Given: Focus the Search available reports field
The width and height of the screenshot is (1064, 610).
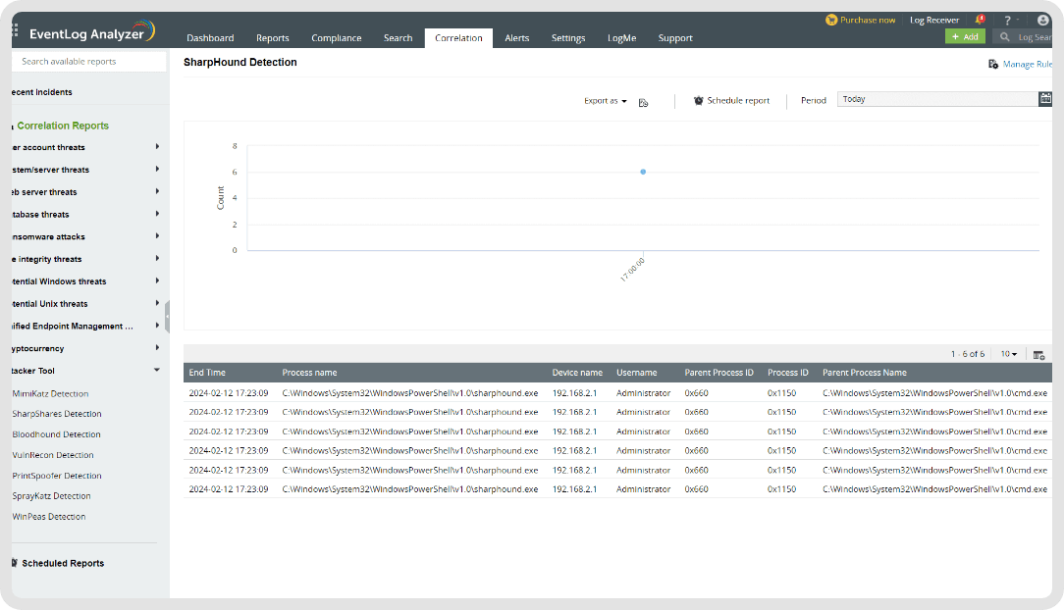Looking at the screenshot, I should point(89,61).
